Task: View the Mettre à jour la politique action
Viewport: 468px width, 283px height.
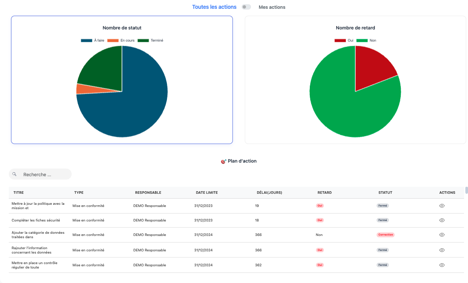Action: point(442,206)
